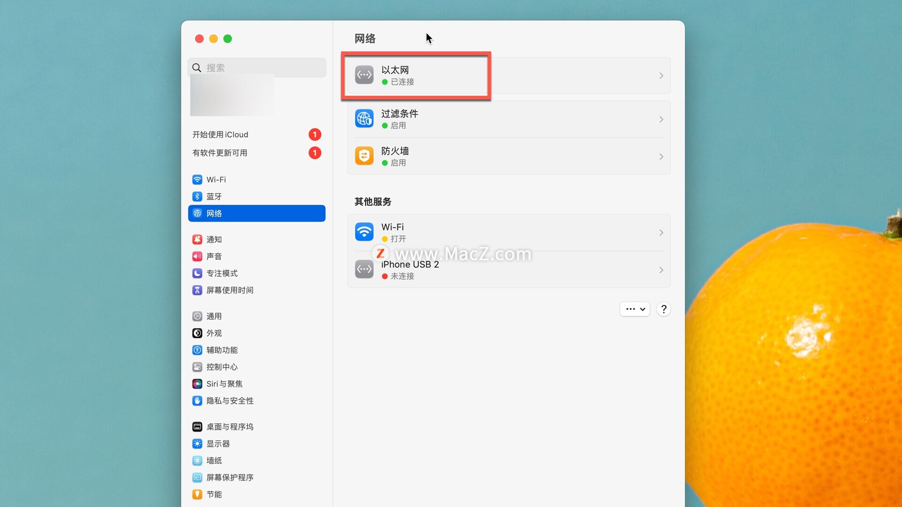Select 网络 text in the sidebar
902x507 pixels.
(x=214, y=214)
